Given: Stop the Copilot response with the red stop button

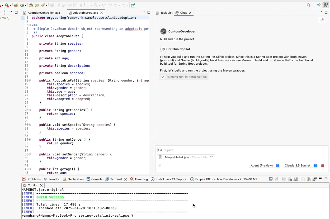Looking at the screenshot, I should 323,166.
